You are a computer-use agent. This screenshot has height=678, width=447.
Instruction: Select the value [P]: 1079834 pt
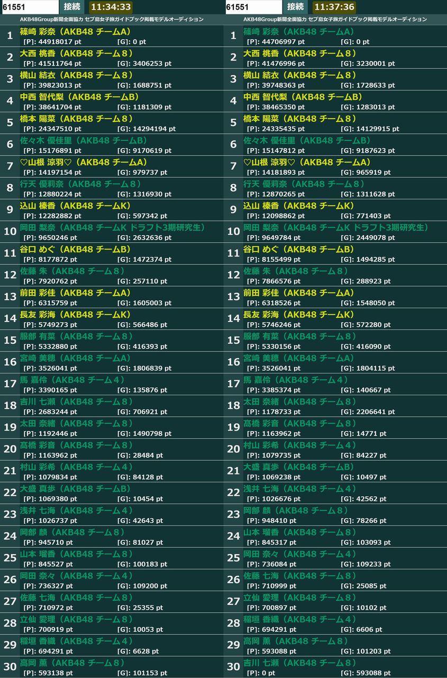click(x=50, y=476)
